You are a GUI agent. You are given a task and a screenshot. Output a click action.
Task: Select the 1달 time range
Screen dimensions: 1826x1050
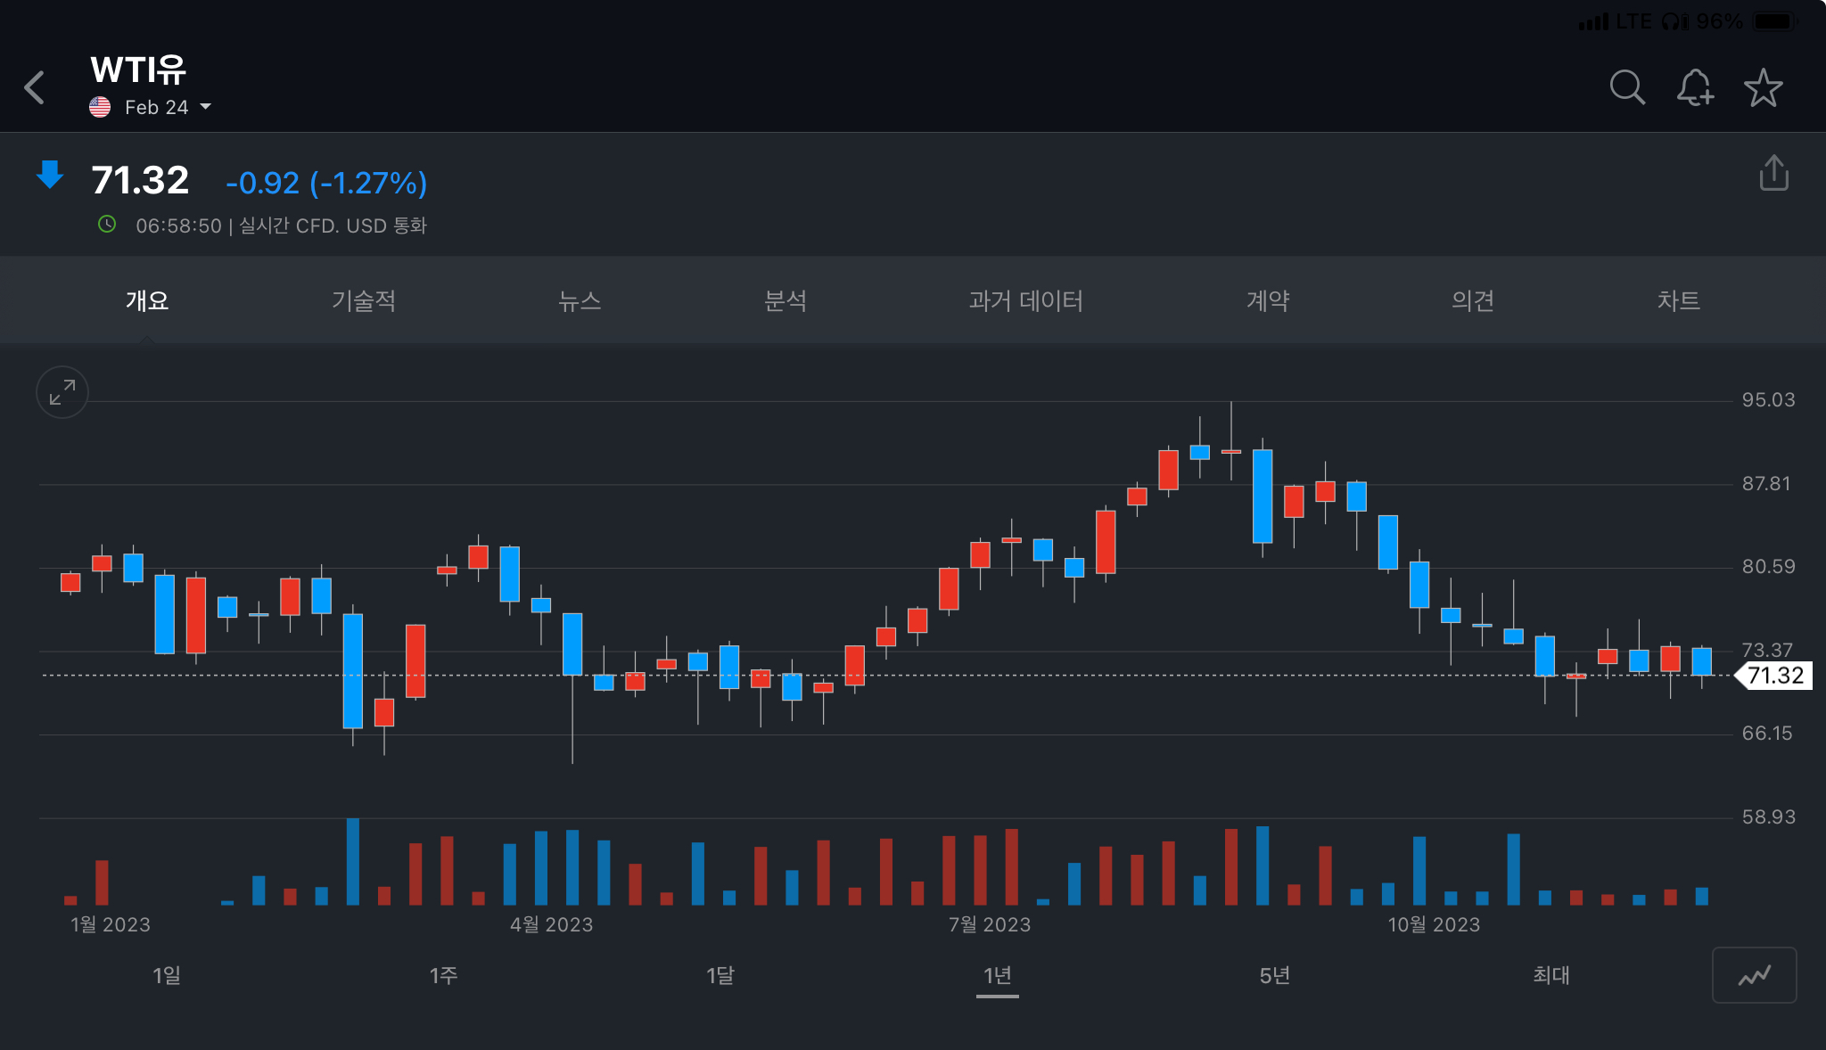(x=720, y=975)
